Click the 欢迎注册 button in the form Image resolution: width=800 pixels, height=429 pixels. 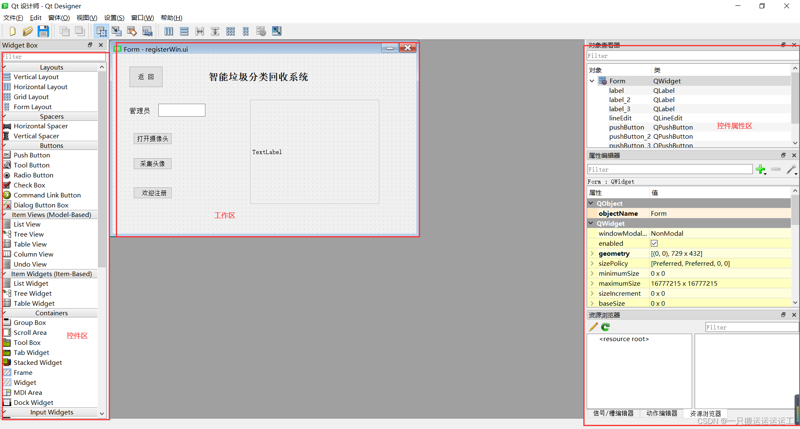(x=152, y=193)
